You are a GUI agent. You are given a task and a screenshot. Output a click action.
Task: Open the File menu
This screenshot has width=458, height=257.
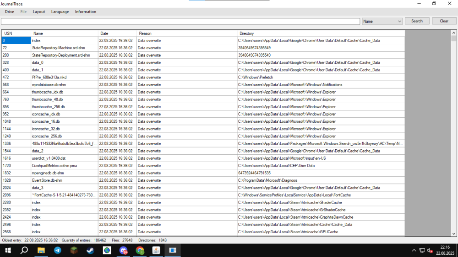click(23, 12)
